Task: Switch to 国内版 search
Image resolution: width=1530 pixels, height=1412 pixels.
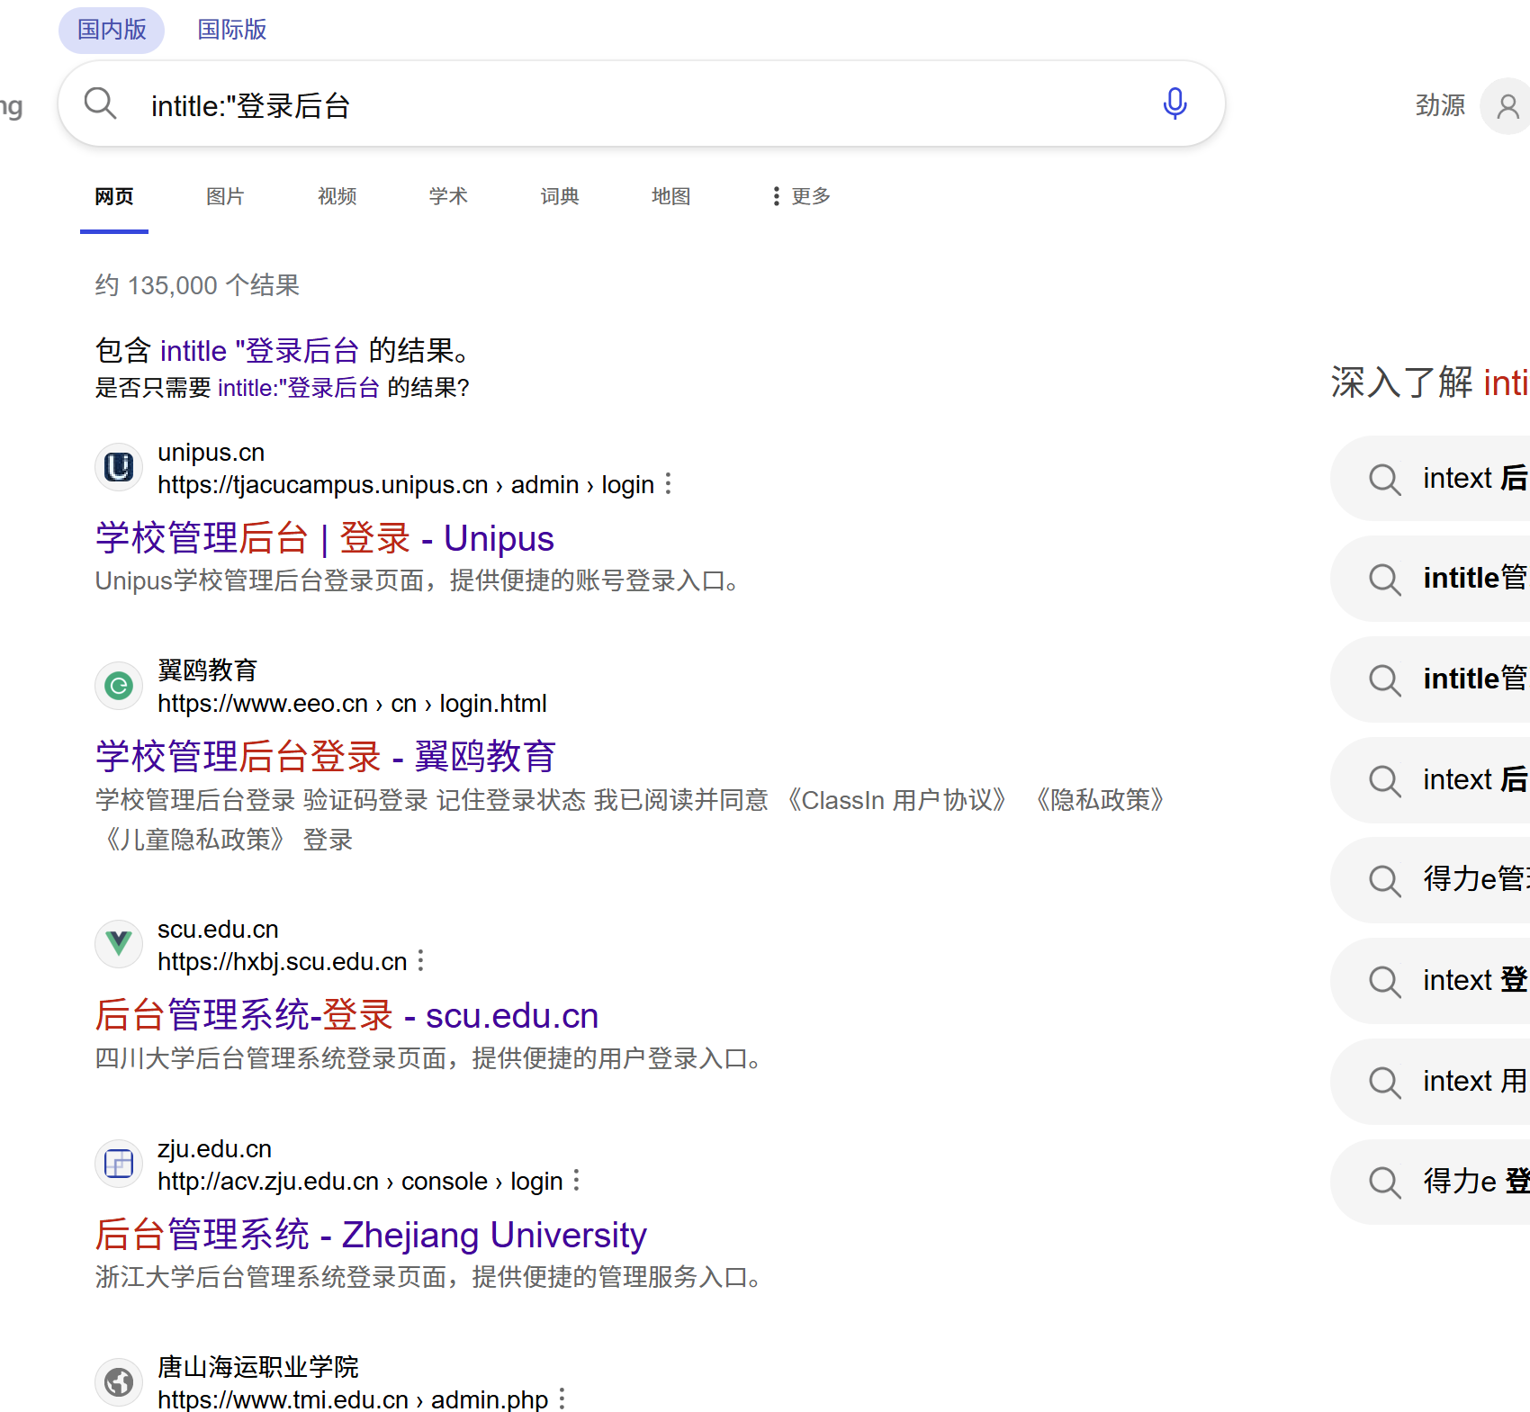Action: click(x=112, y=30)
